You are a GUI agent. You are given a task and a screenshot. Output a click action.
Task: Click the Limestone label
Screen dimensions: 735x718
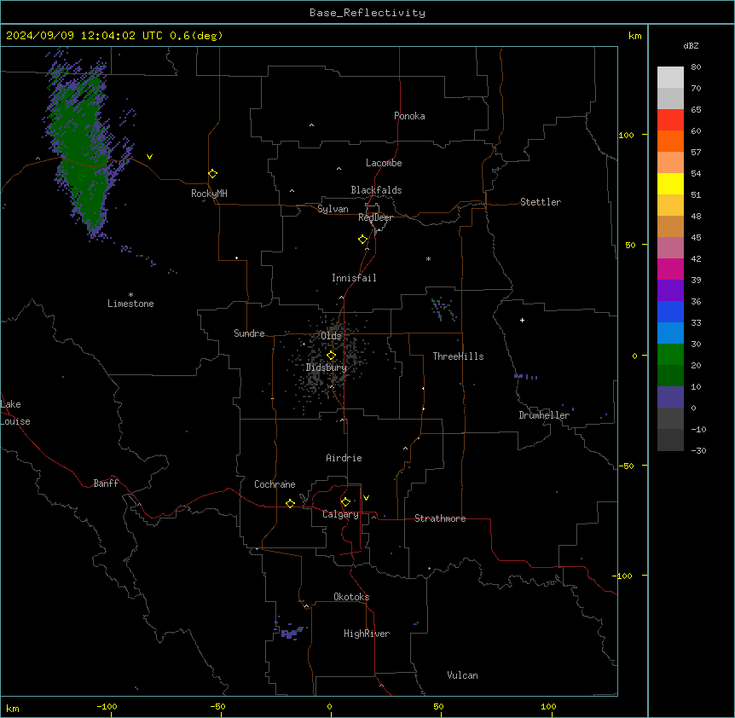[x=130, y=304]
